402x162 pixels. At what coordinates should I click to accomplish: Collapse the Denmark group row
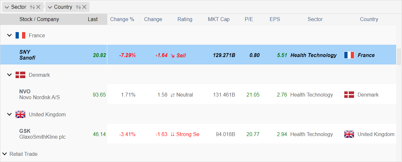9,75
